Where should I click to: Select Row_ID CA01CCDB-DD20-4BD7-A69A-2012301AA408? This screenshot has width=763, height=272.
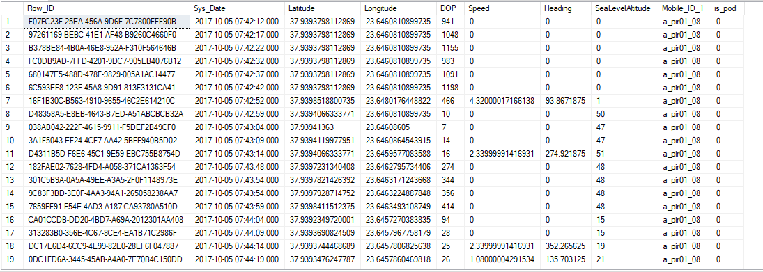coord(106,220)
